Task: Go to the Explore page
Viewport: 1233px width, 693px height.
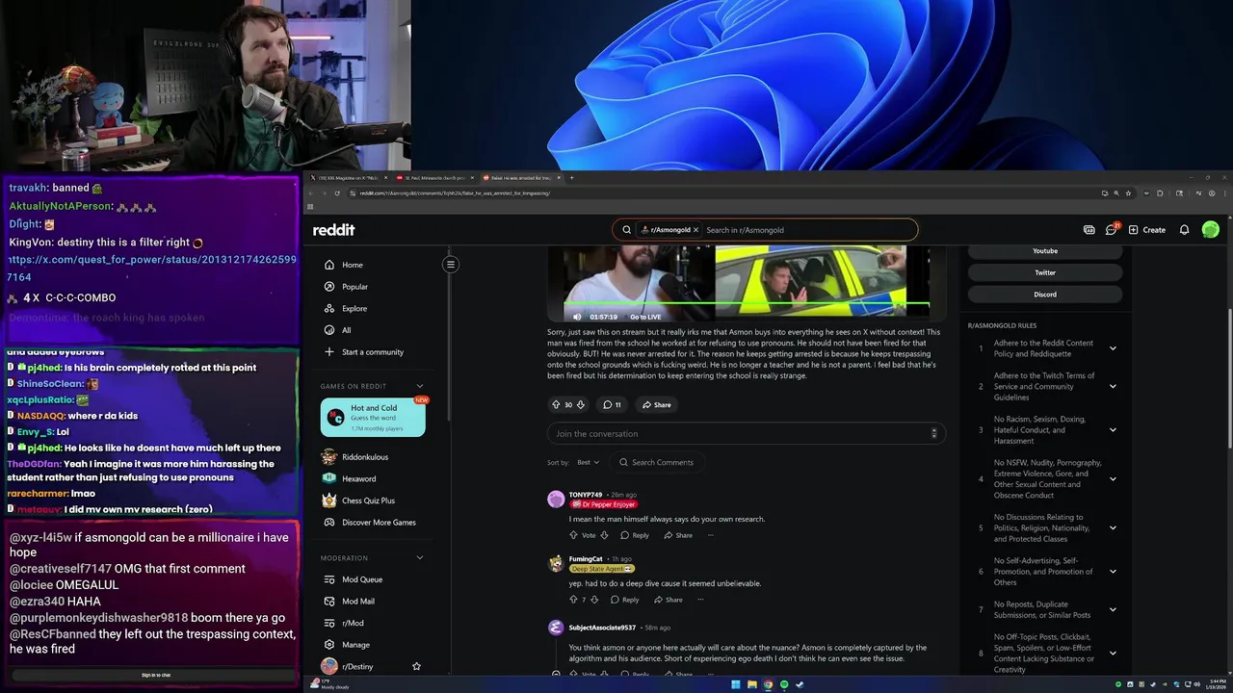Action: click(x=354, y=308)
